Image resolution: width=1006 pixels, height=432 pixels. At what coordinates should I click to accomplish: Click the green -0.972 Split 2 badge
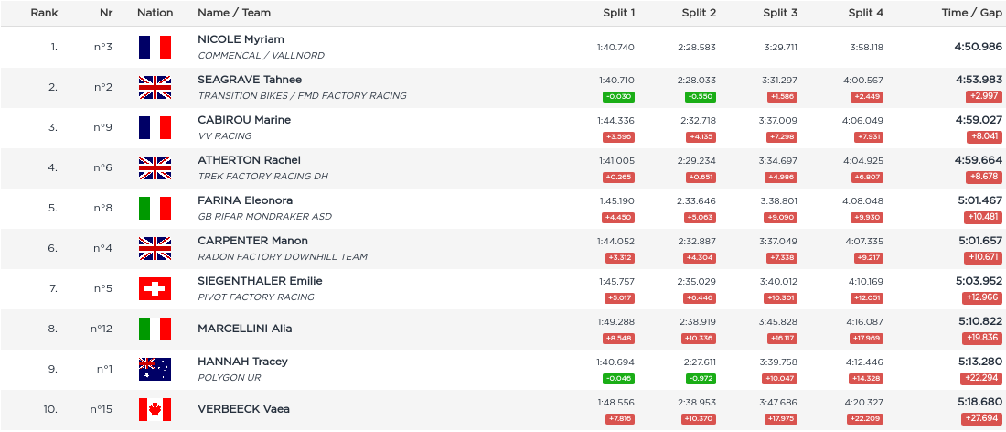pos(700,378)
